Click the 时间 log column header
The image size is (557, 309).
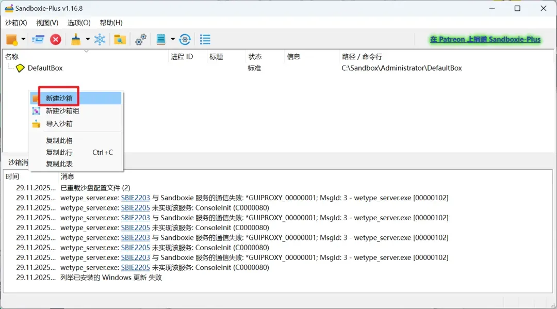(31, 176)
